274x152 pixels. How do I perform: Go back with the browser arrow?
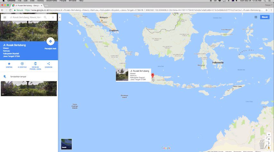(x=2, y=10)
